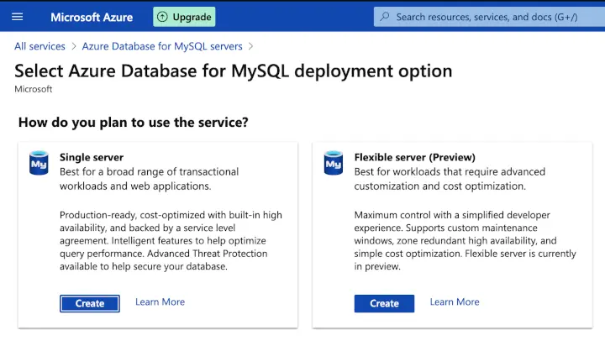Click the chevron after All services
Viewport: 605px width, 346px height.
pyautogui.click(x=74, y=46)
